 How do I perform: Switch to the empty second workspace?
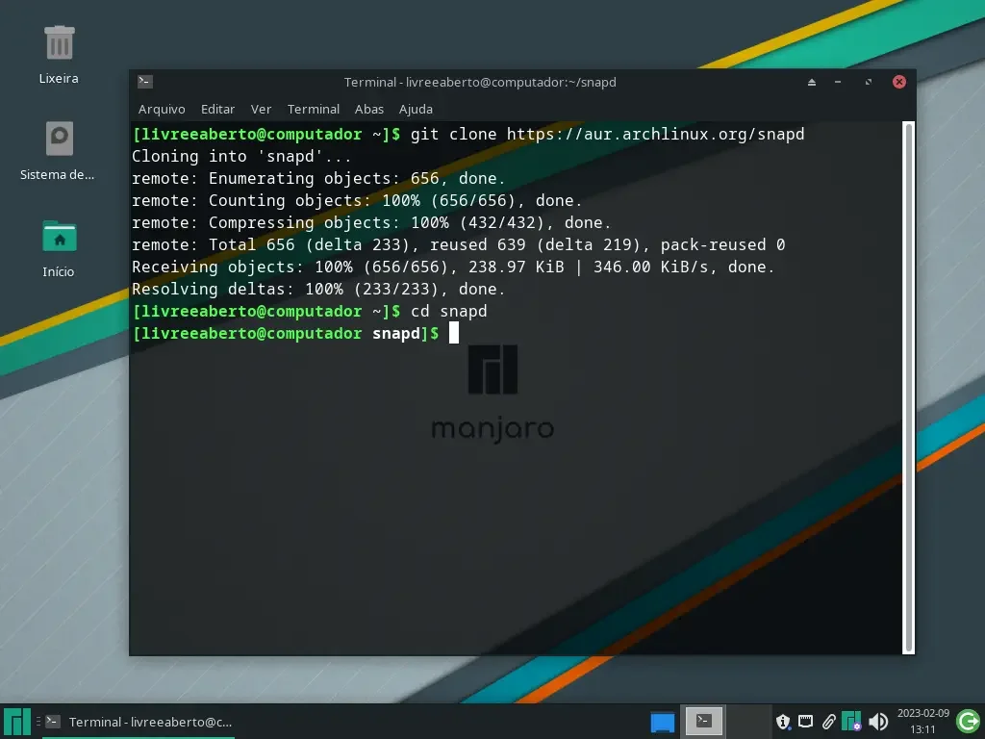tap(748, 722)
